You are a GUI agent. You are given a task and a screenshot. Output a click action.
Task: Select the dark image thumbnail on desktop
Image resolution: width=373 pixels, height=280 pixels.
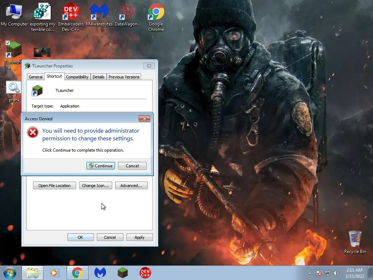click(42, 52)
